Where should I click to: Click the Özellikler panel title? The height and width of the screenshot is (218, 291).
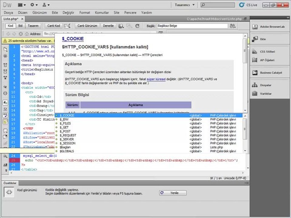click(10, 183)
